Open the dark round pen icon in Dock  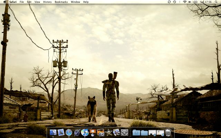click(x=77, y=132)
